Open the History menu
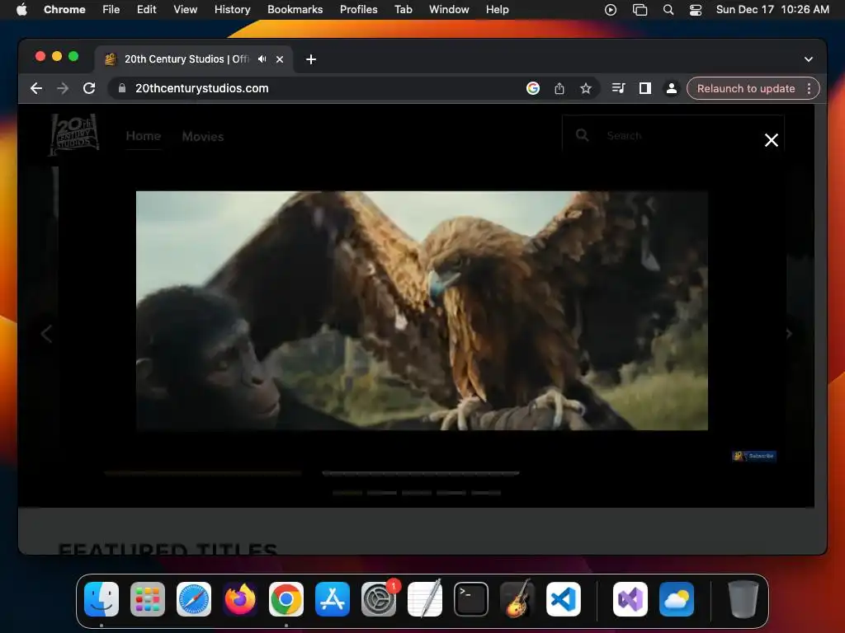This screenshot has height=633, width=845. (232, 10)
